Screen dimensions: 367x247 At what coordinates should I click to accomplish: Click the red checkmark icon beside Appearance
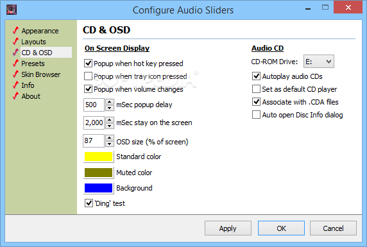[15, 30]
